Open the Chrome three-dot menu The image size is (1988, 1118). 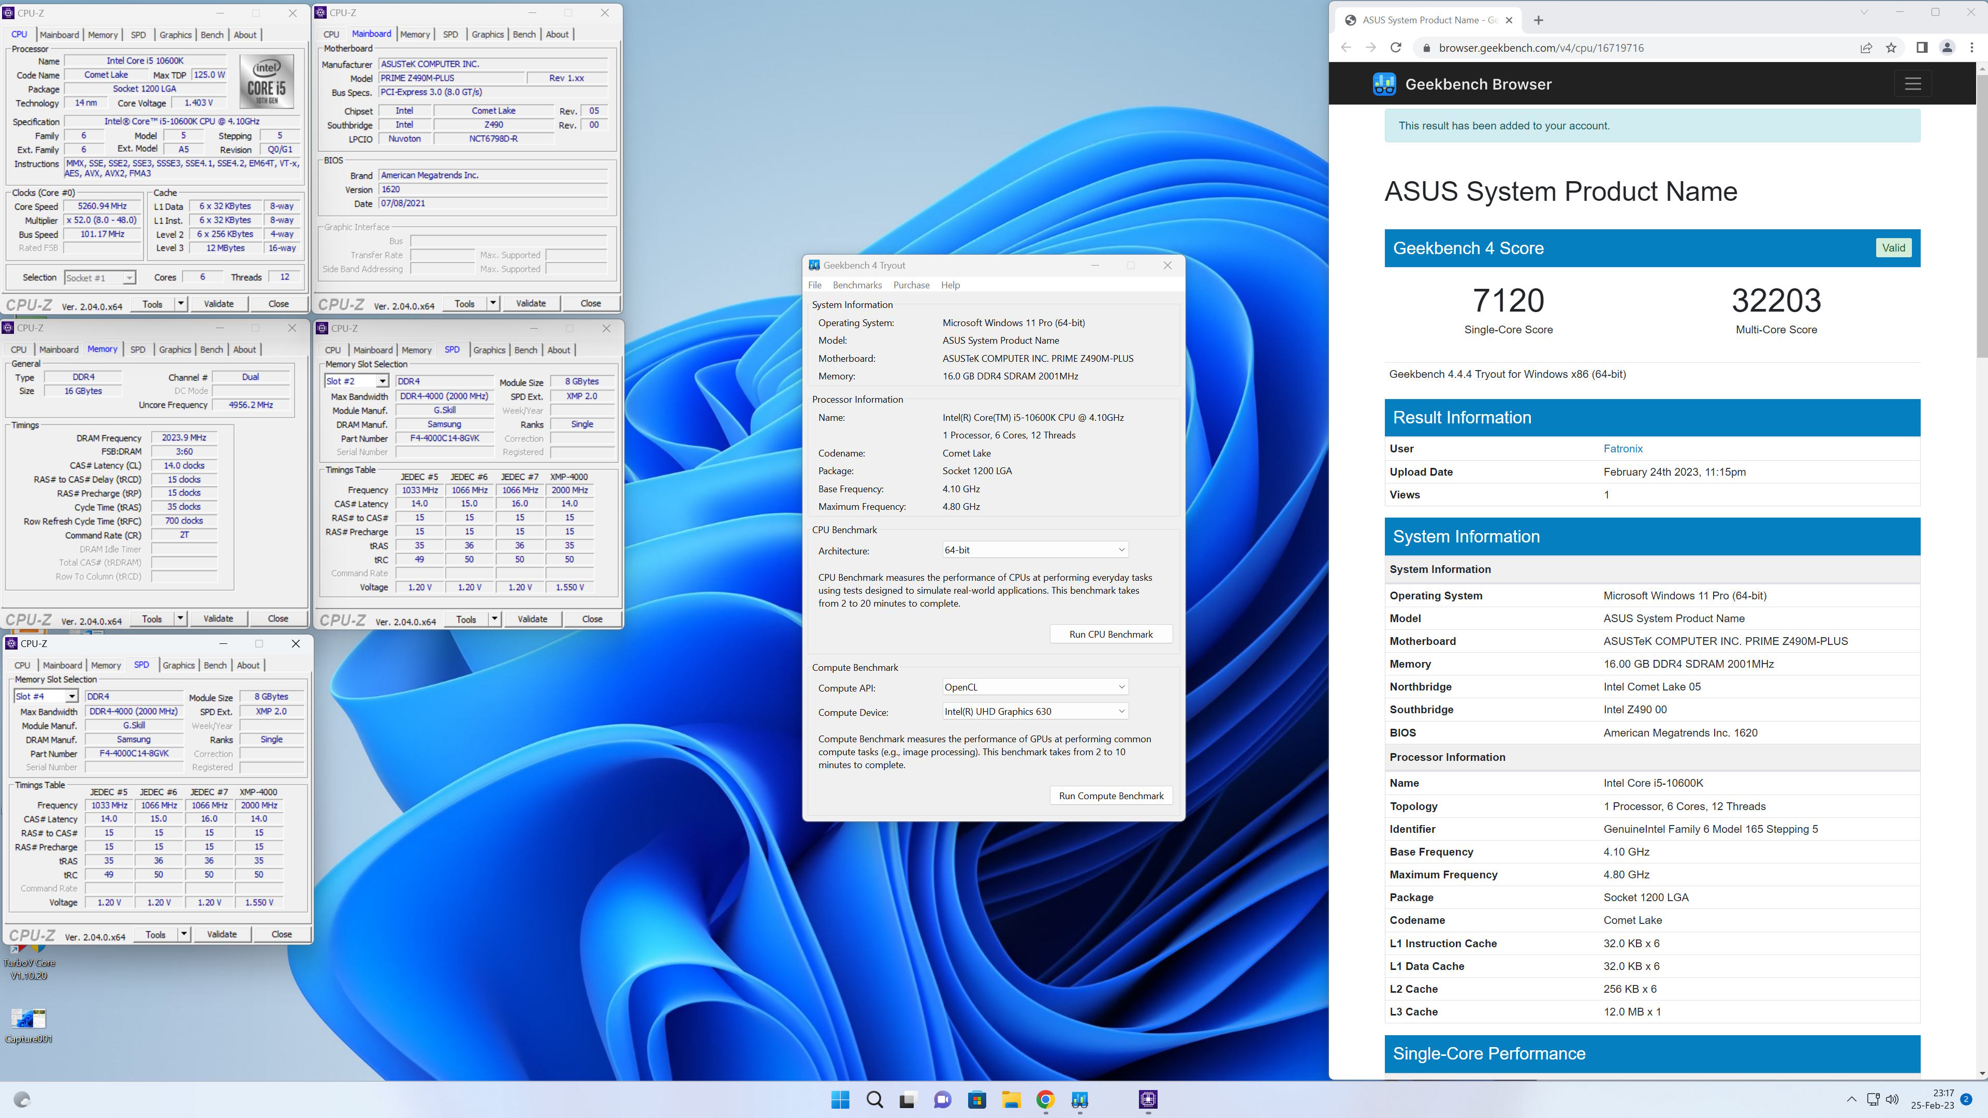[x=1972, y=48]
